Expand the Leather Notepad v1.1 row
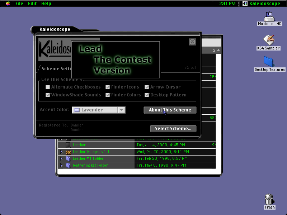 pos(61,152)
